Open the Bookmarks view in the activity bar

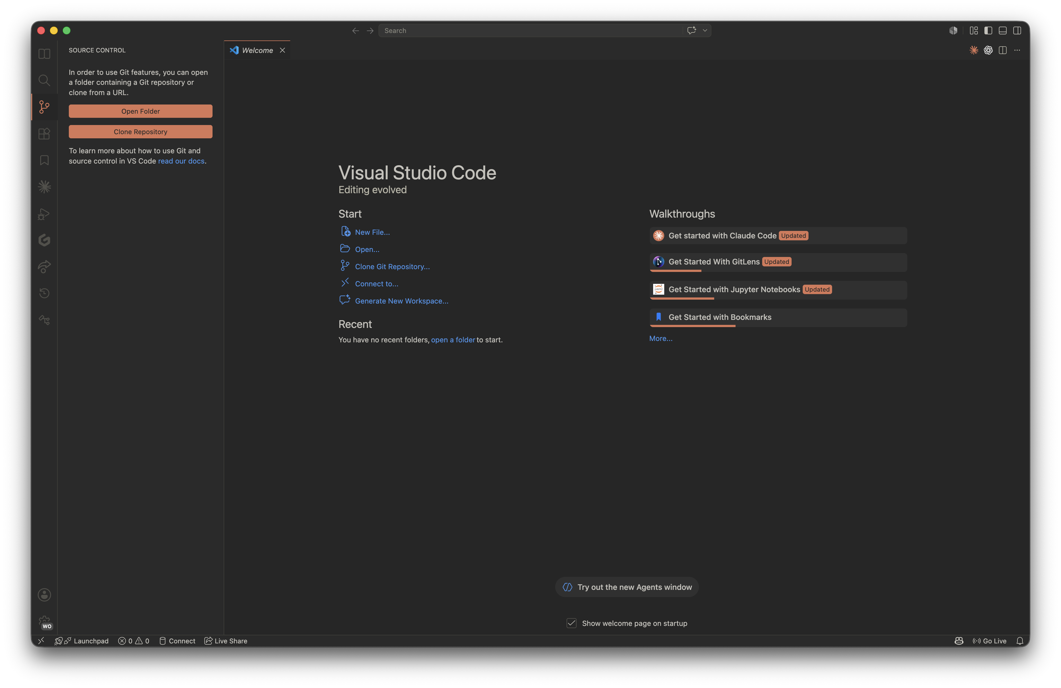pos(44,160)
